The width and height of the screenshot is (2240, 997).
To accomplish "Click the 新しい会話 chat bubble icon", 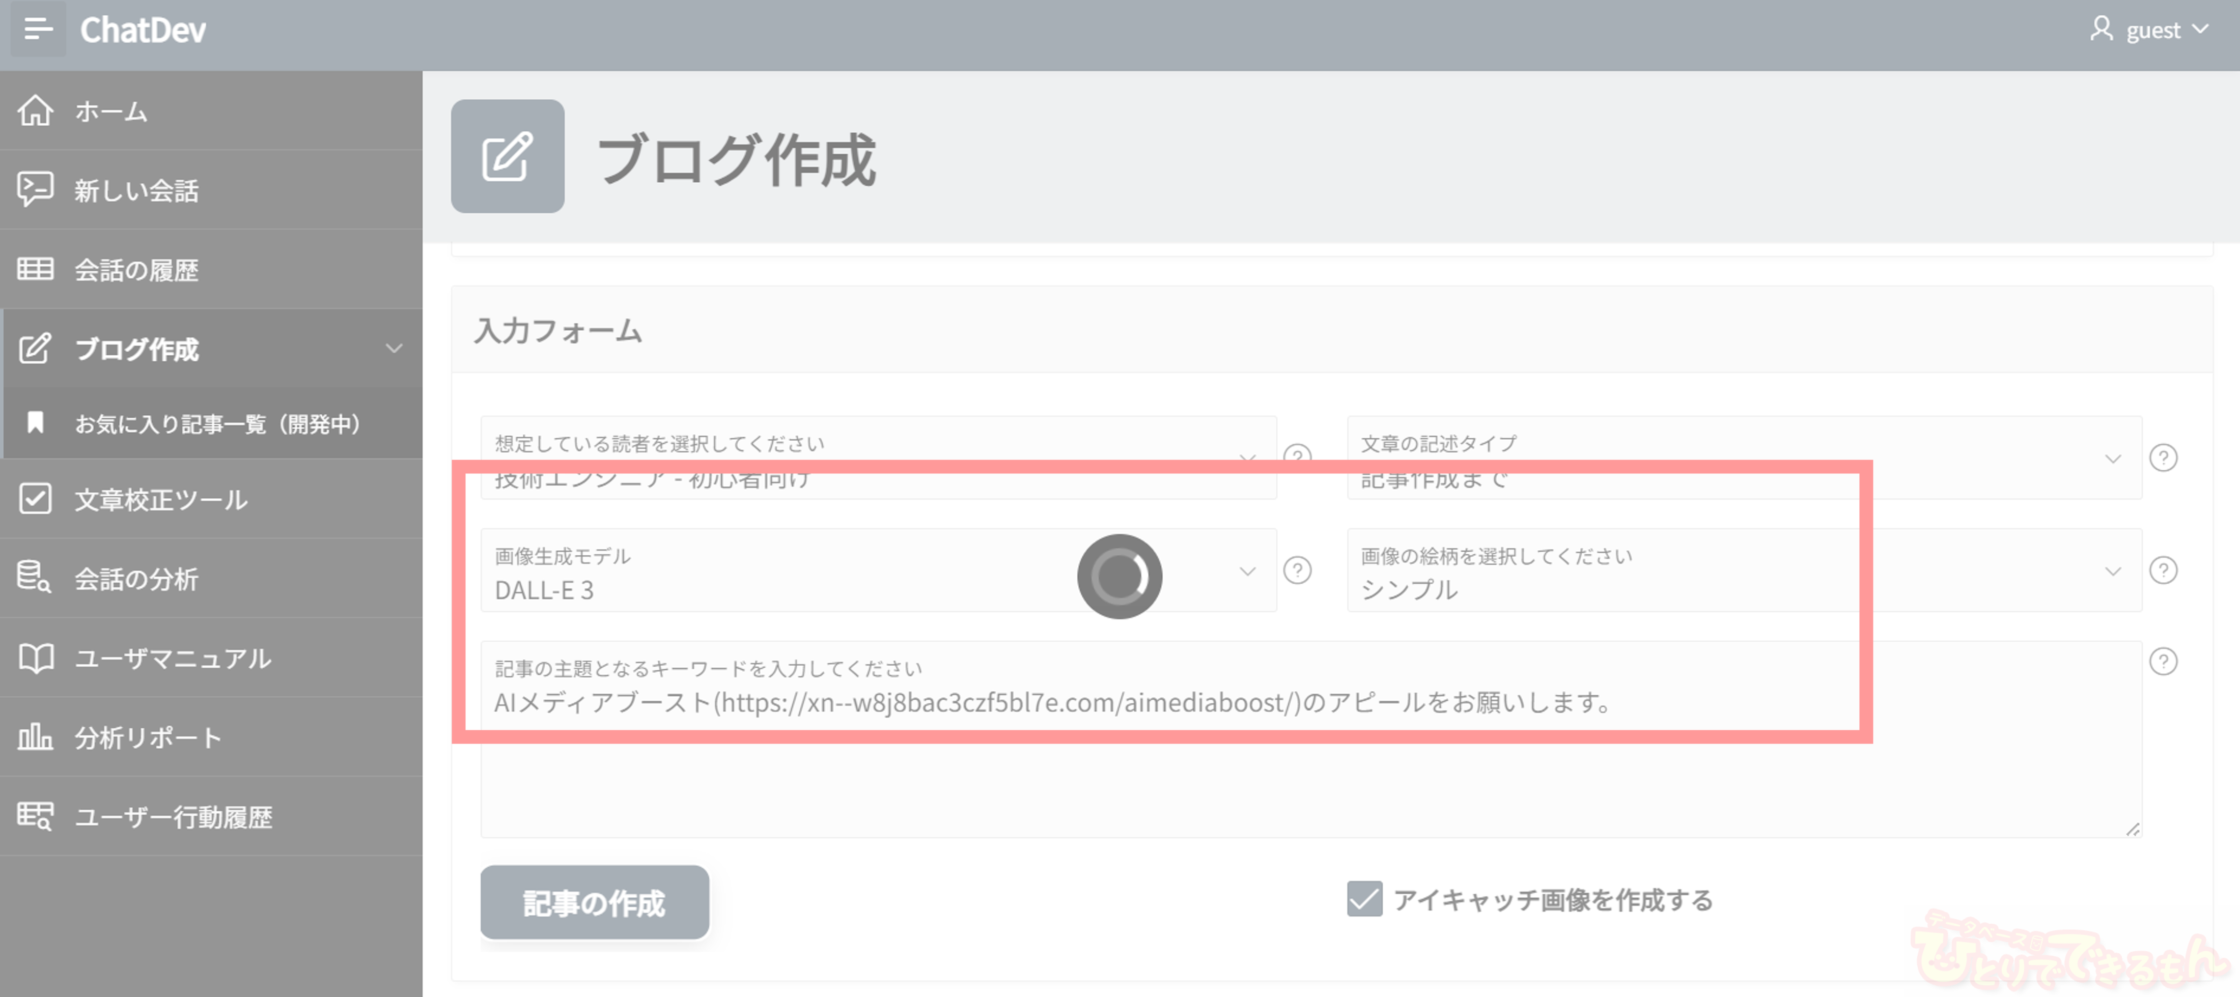I will coord(36,189).
